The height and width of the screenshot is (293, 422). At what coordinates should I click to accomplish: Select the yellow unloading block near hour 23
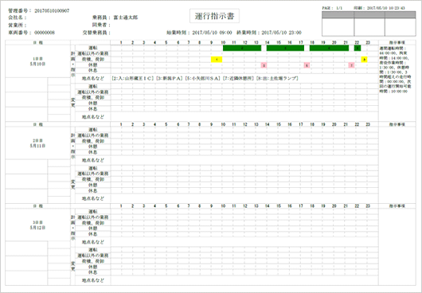point(364,60)
